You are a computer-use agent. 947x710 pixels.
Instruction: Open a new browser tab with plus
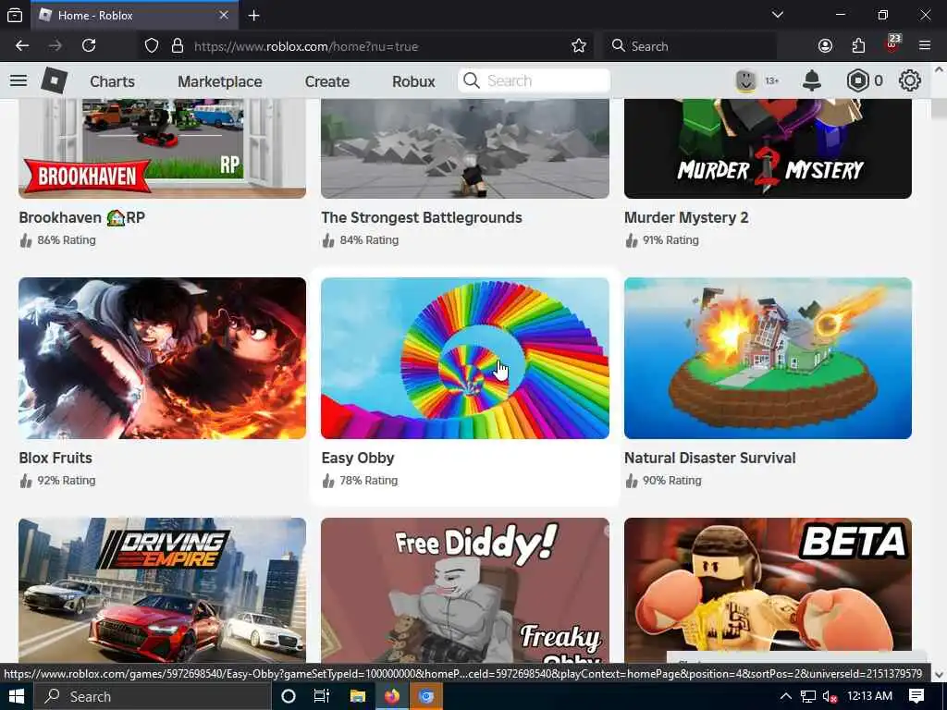[253, 15]
